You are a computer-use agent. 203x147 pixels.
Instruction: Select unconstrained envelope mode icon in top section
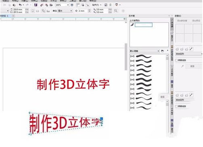pos(191,49)
